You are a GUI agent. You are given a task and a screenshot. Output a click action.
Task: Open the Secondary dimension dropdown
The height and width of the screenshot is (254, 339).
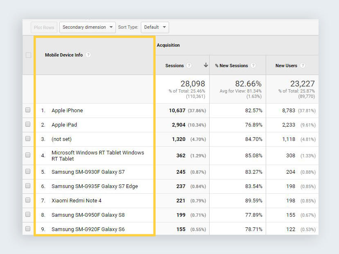click(x=88, y=27)
